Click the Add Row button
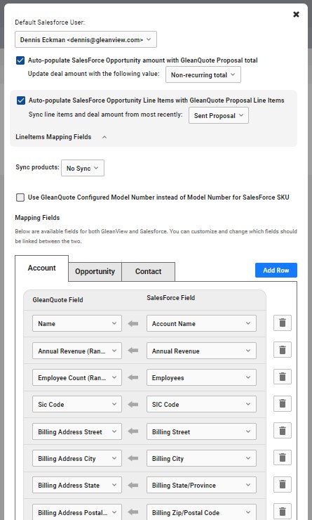312x520 pixels. [x=276, y=271]
